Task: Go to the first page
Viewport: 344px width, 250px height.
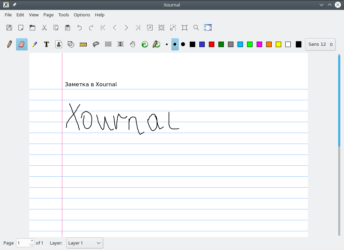Action: pos(103,28)
